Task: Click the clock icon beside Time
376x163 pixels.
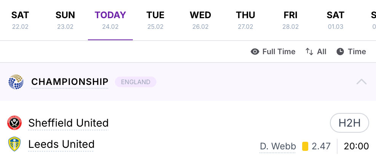Action: tap(340, 52)
